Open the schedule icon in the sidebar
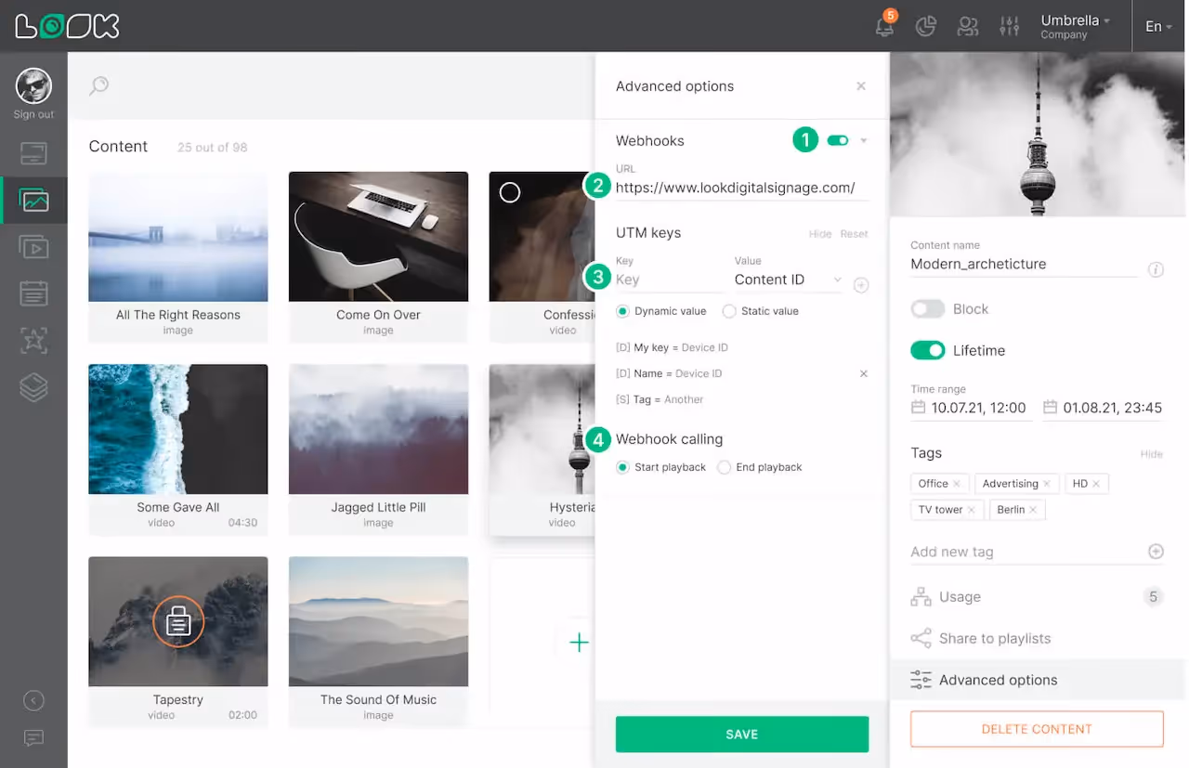The height and width of the screenshot is (768, 1189). pos(33,293)
